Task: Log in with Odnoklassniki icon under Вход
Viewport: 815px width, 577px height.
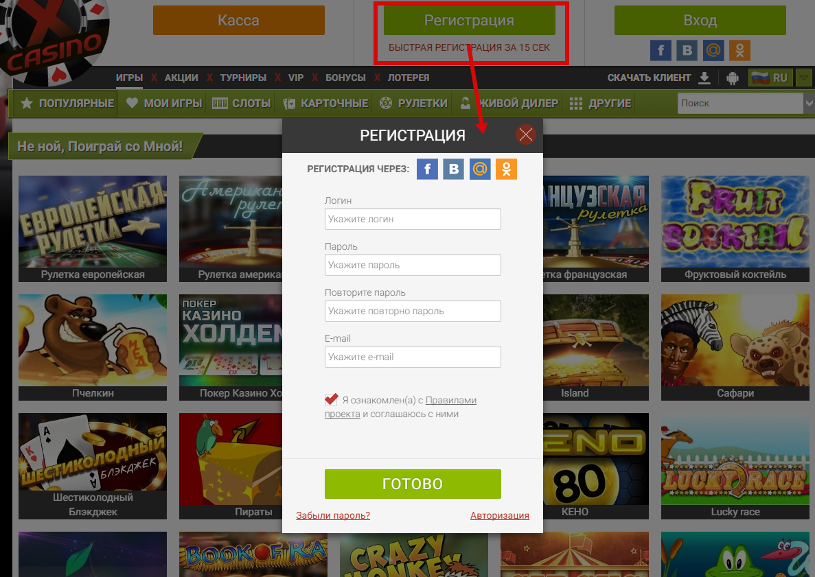Action: [x=739, y=50]
